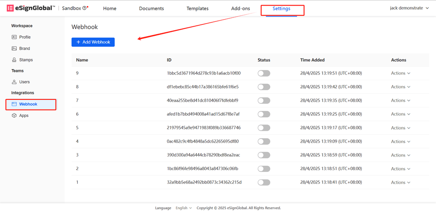Open Stamps icon in sidebar
This screenshot has width=436, height=212.
coord(14,60)
